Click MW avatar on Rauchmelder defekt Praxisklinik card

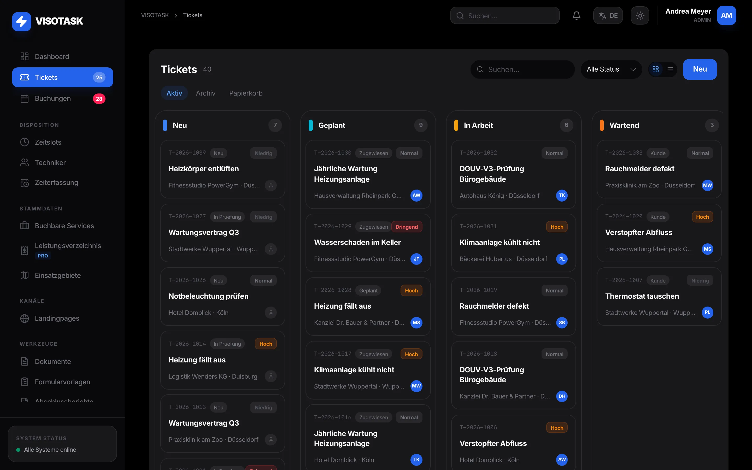[x=708, y=186]
